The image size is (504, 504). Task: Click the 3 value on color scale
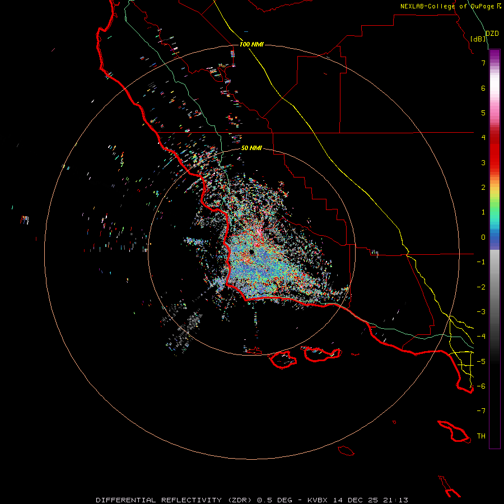483,162
